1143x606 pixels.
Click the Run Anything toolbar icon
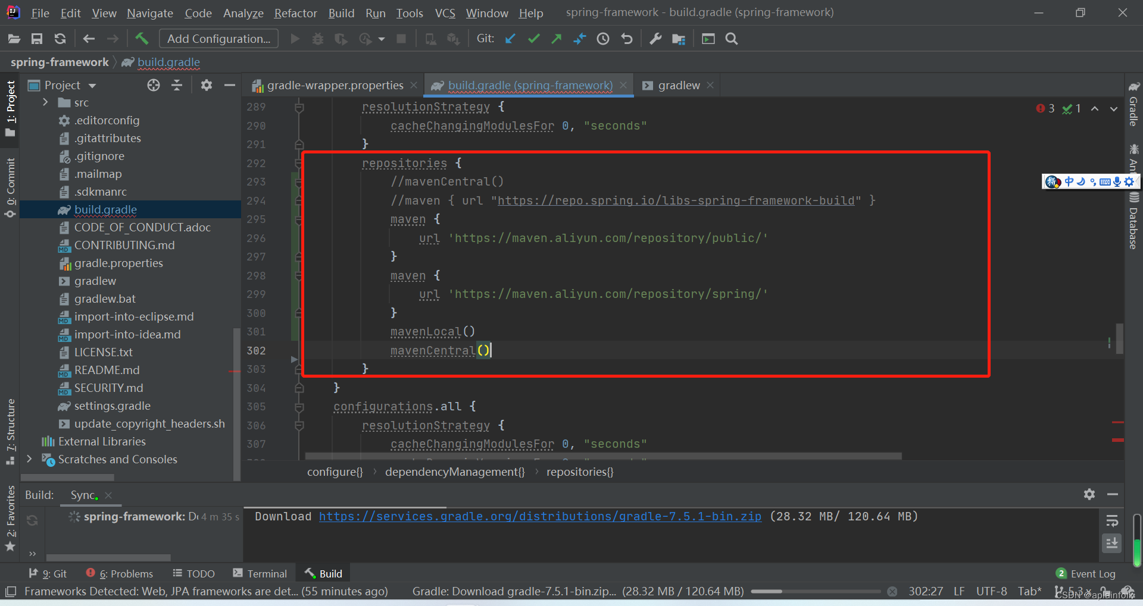pos(708,39)
